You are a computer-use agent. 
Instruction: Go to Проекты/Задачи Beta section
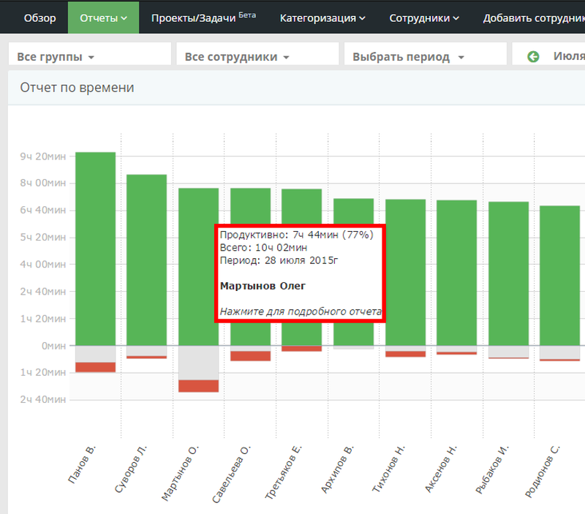(203, 18)
